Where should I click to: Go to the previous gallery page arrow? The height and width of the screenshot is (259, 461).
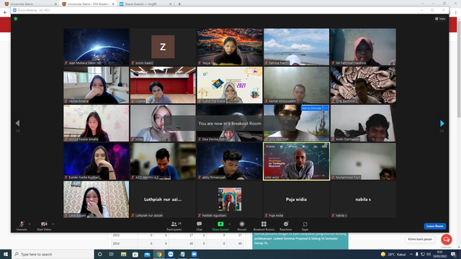tap(17, 123)
